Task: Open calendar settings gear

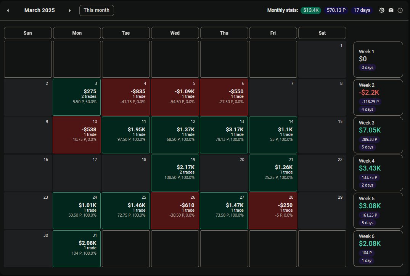Action: click(x=382, y=10)
